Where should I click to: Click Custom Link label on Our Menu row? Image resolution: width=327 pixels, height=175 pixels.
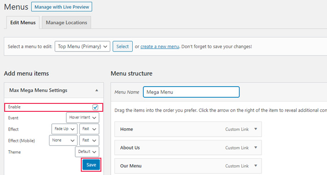coord(237,166)
